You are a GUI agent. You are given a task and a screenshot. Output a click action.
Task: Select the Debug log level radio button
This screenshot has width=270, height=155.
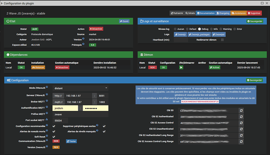pos(200,29)
